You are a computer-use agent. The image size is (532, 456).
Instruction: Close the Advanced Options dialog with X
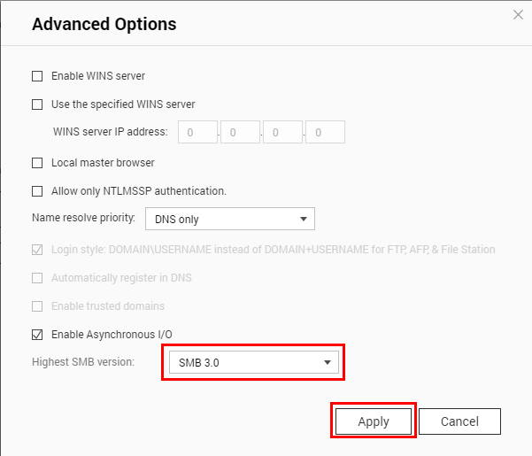(518, 14)
